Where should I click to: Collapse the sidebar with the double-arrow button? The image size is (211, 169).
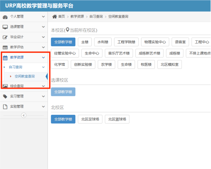coord(24,116)
